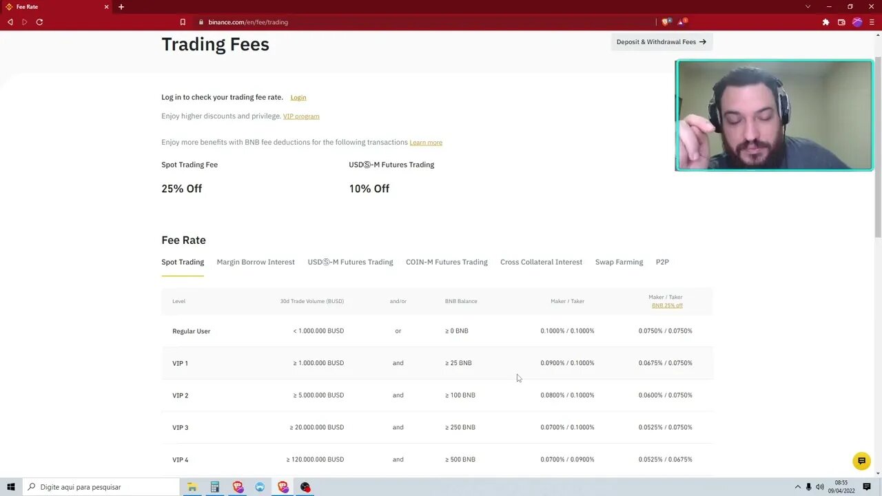Open File Explorer from the taskbar
The height and width of the screenshot is (496, 882).
point(192,487)
